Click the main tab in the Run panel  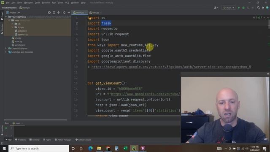point(18,123)
